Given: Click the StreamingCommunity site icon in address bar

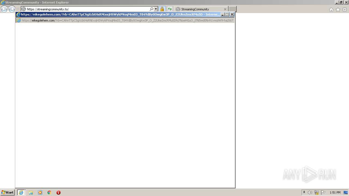Looking at the screenshot, I should [24, 9].
